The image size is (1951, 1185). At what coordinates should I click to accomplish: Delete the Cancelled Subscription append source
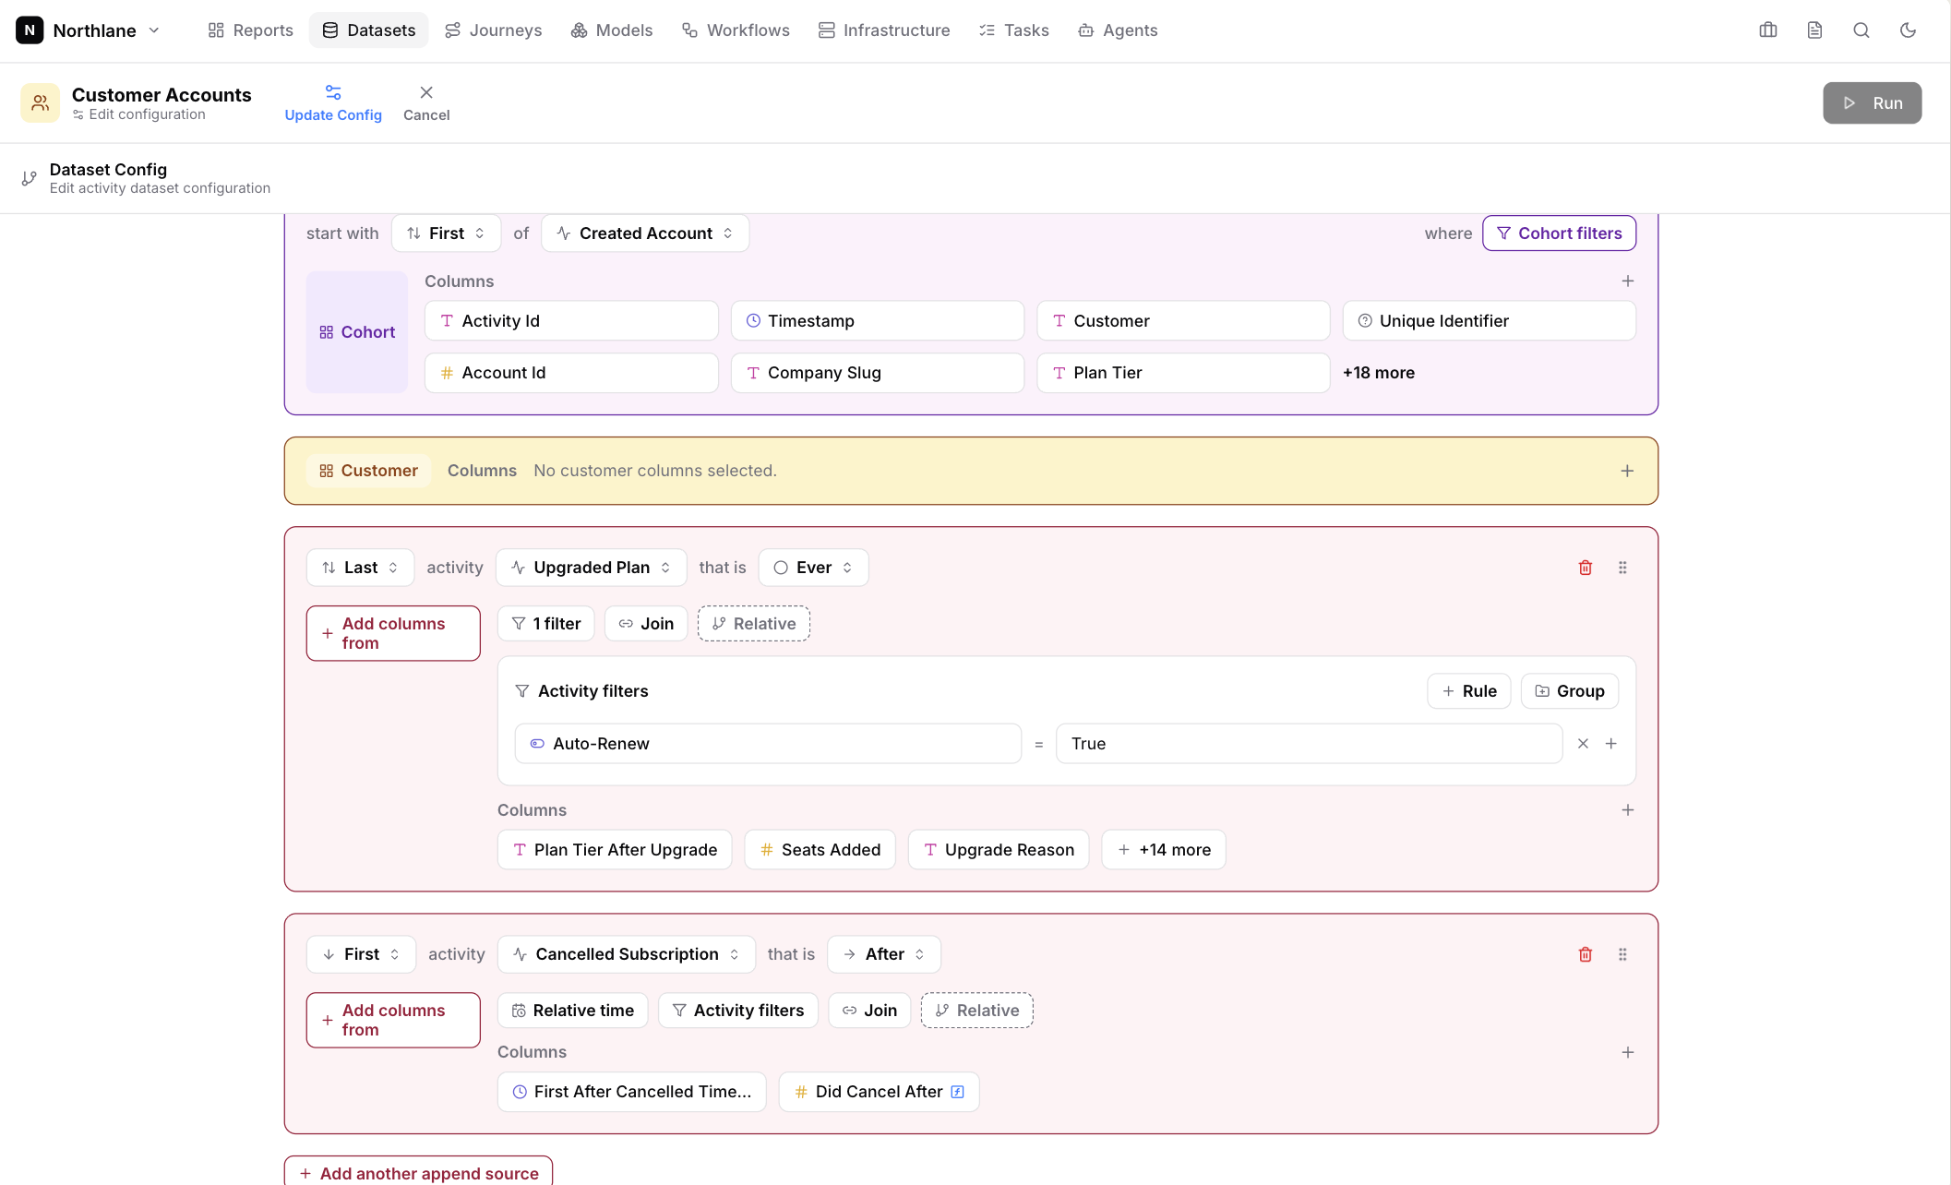(x=1585, y=954)
